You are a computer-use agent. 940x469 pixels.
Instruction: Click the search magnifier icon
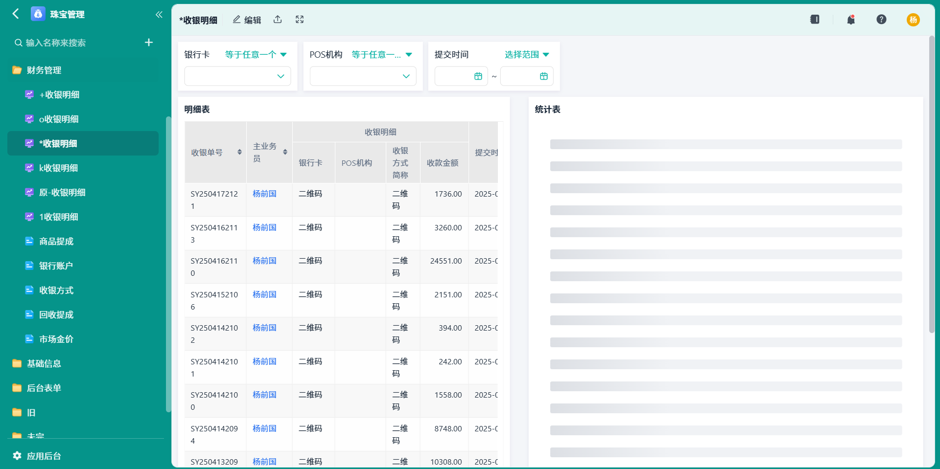pyautogui.click(x=19, y=43)
